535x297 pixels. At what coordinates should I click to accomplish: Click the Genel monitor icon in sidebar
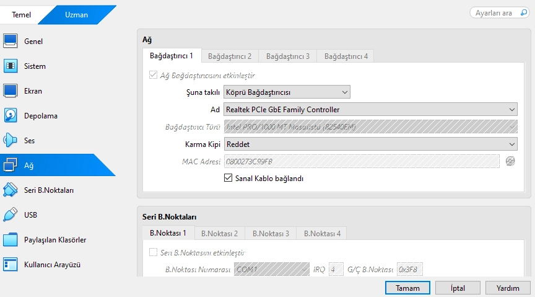pos(11,42)
